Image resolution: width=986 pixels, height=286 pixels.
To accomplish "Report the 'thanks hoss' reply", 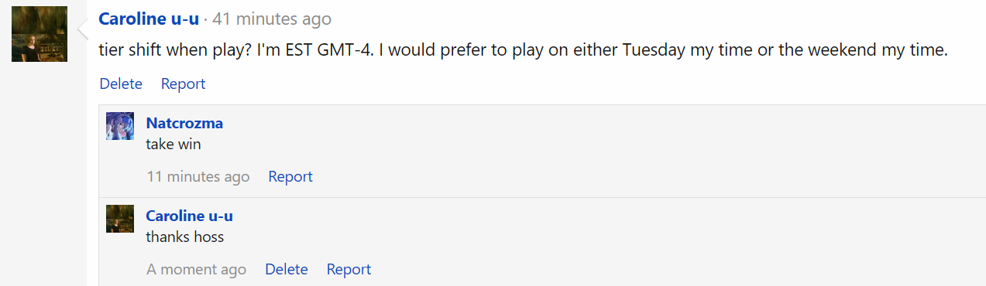I will point(349,270).
